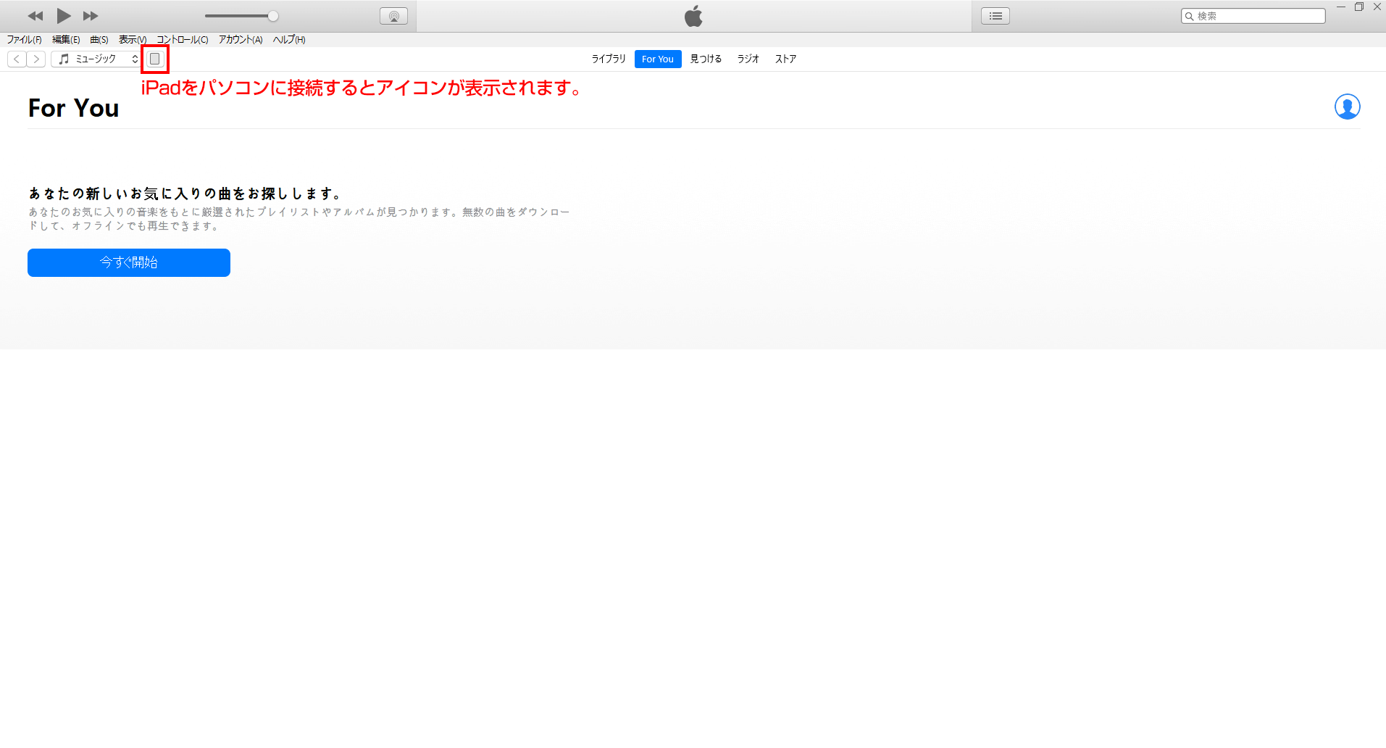Click the iPad device icon
The width and height of the screenshot is (1386, 748).
154,59
